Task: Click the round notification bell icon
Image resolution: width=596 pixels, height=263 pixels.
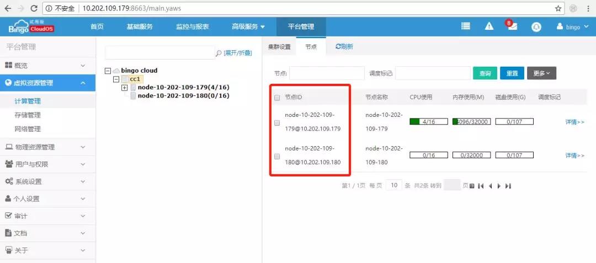Action: (x=536, y=26)
